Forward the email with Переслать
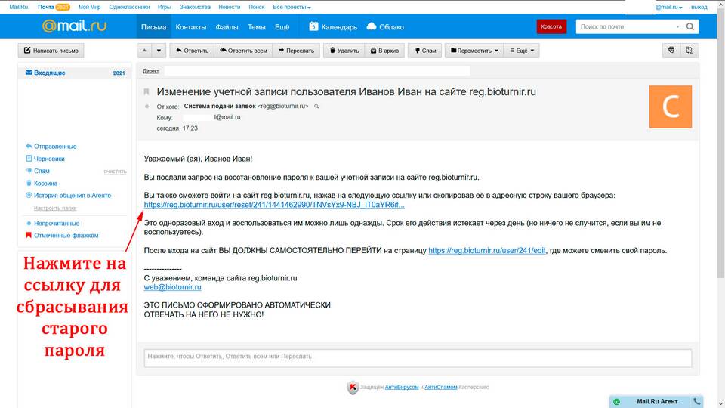Viewport: 725px width, 408px height. (x=296, y=51)
